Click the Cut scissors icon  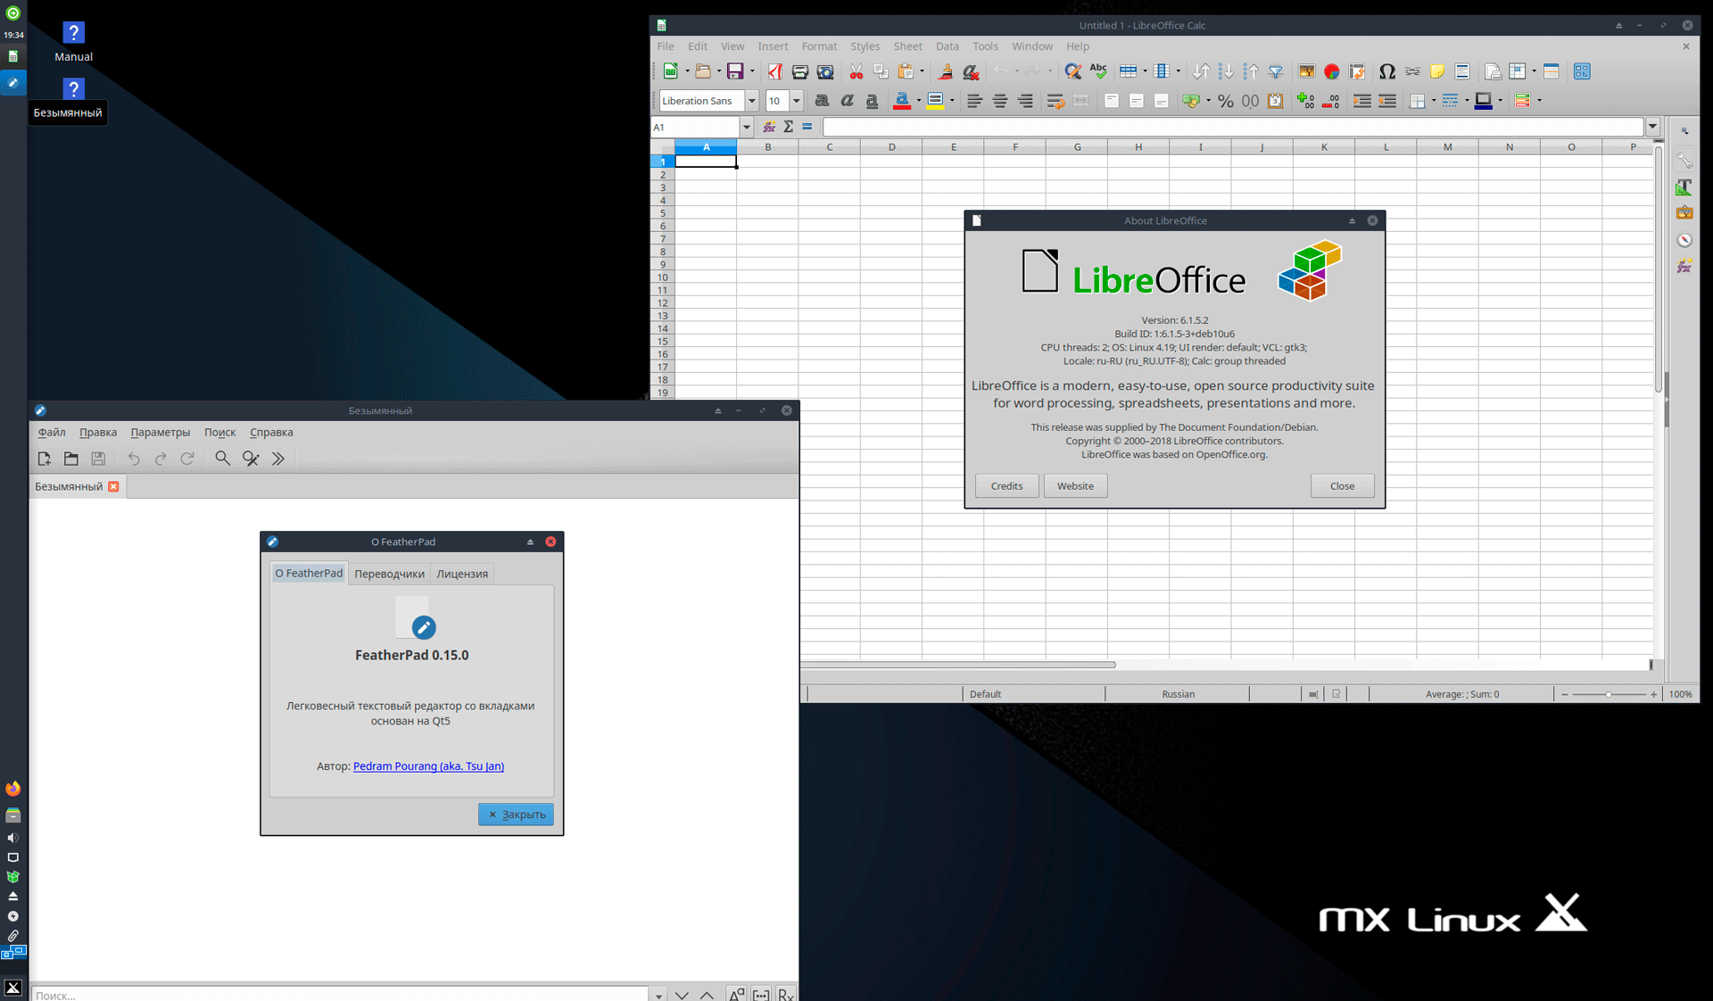tap(856, 72)
